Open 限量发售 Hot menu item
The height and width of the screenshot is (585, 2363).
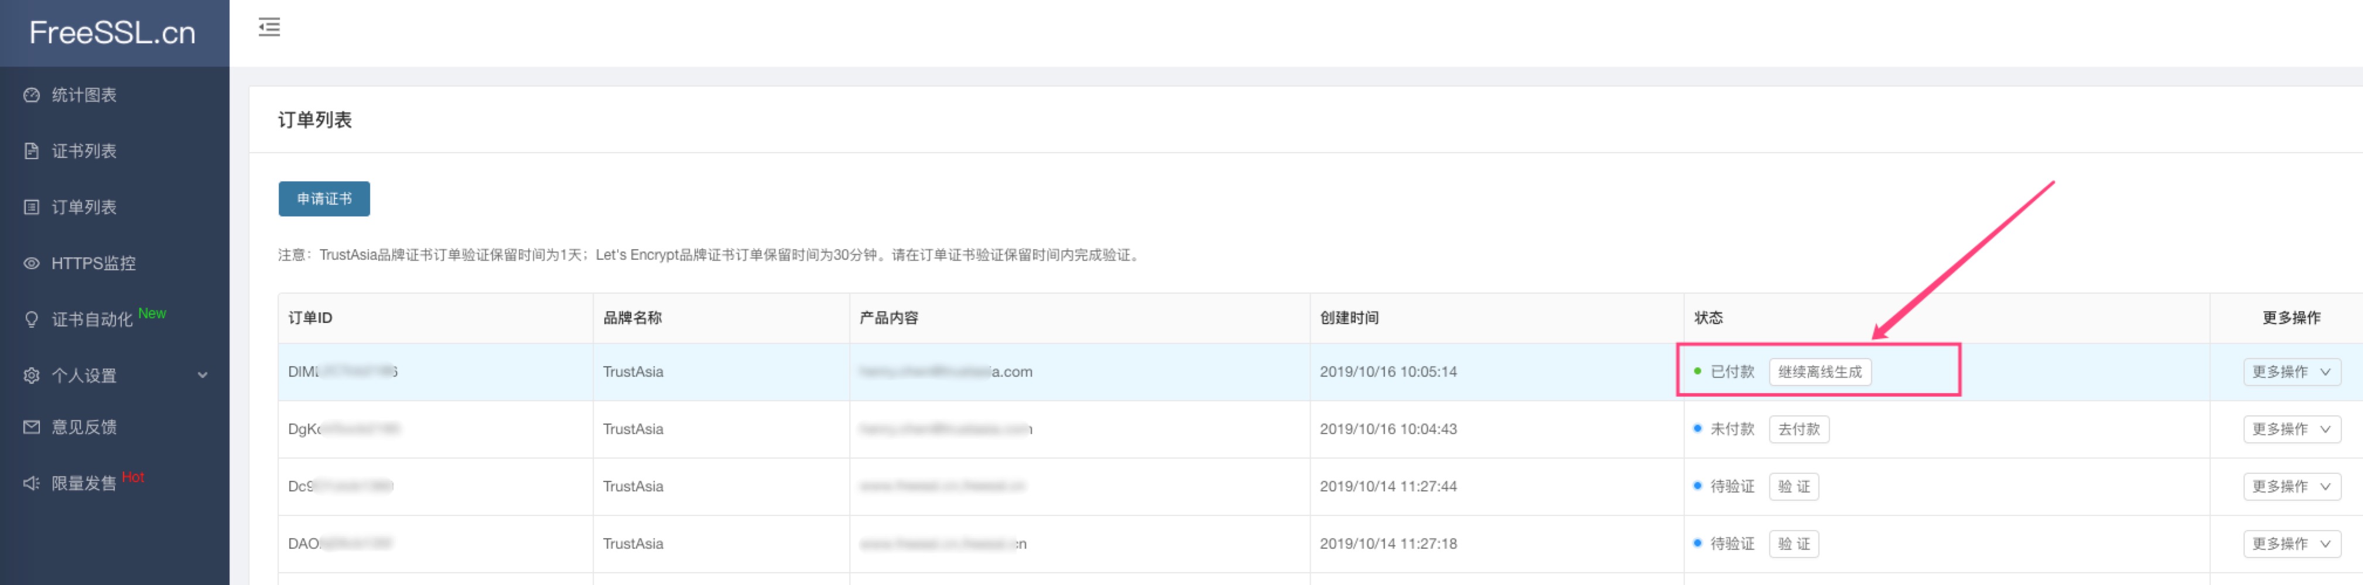point(115,482)
